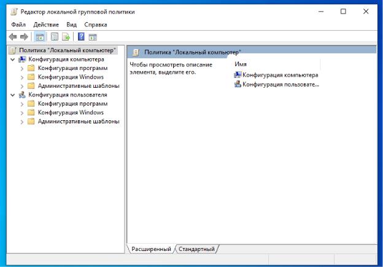This screenshot has height=267, width=383.
Task: Click the Конфигурация компьютера icon in tree
Action: pyautogui.click(x=22, y=60)
